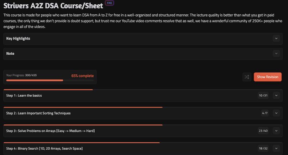Expand Step 2 sorting techniques chevron
The width and height of the screenshot is (288, 155).
tap(276, 113)
